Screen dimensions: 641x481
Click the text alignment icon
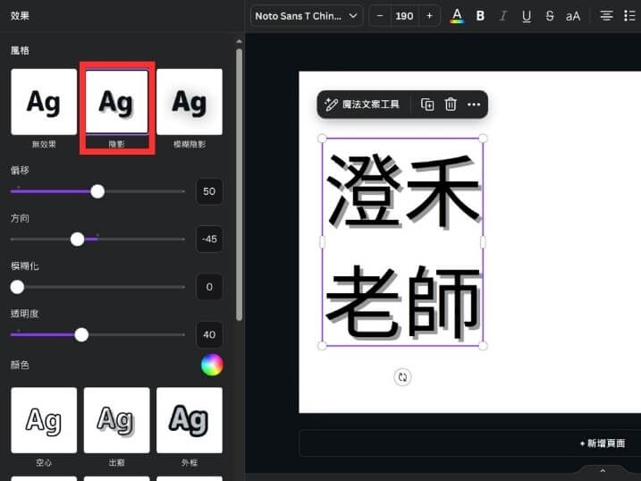606,15
